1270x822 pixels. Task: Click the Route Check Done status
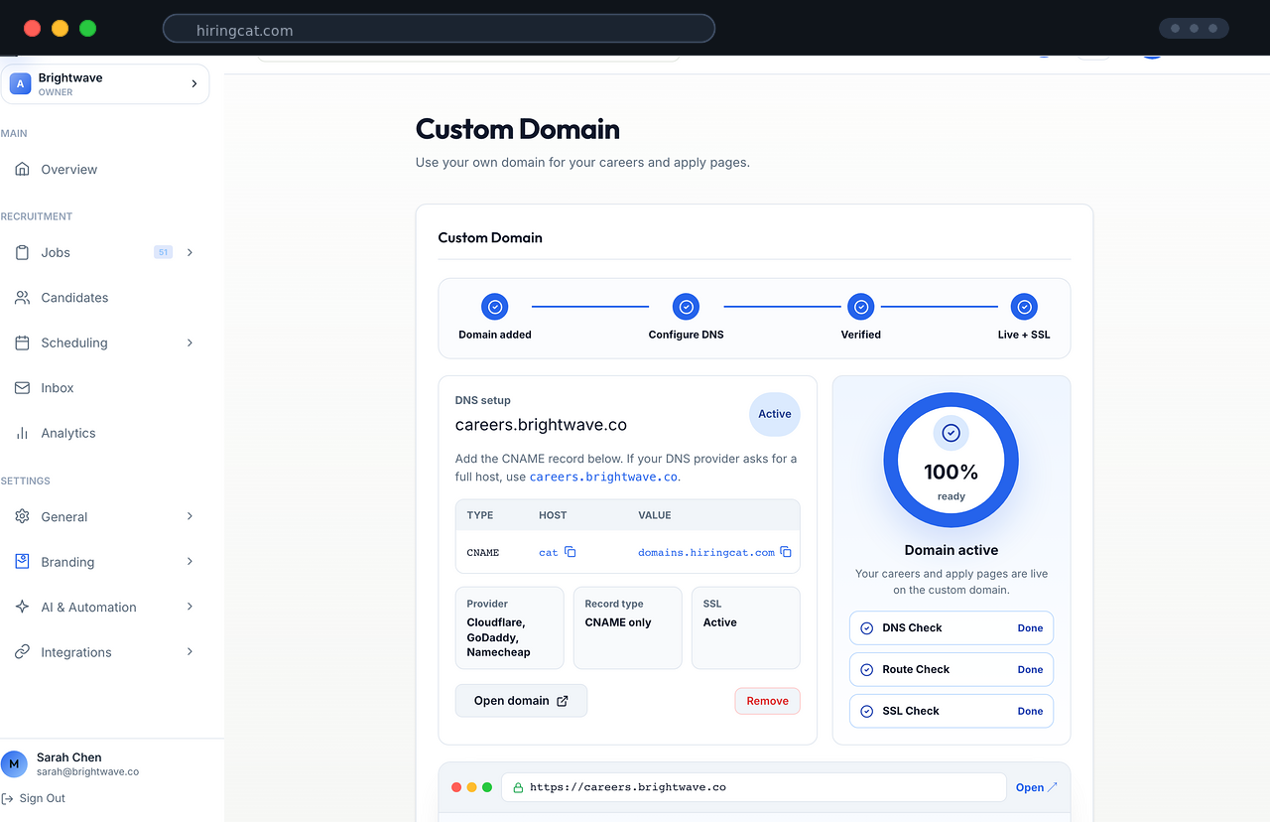click(1030, 670)
